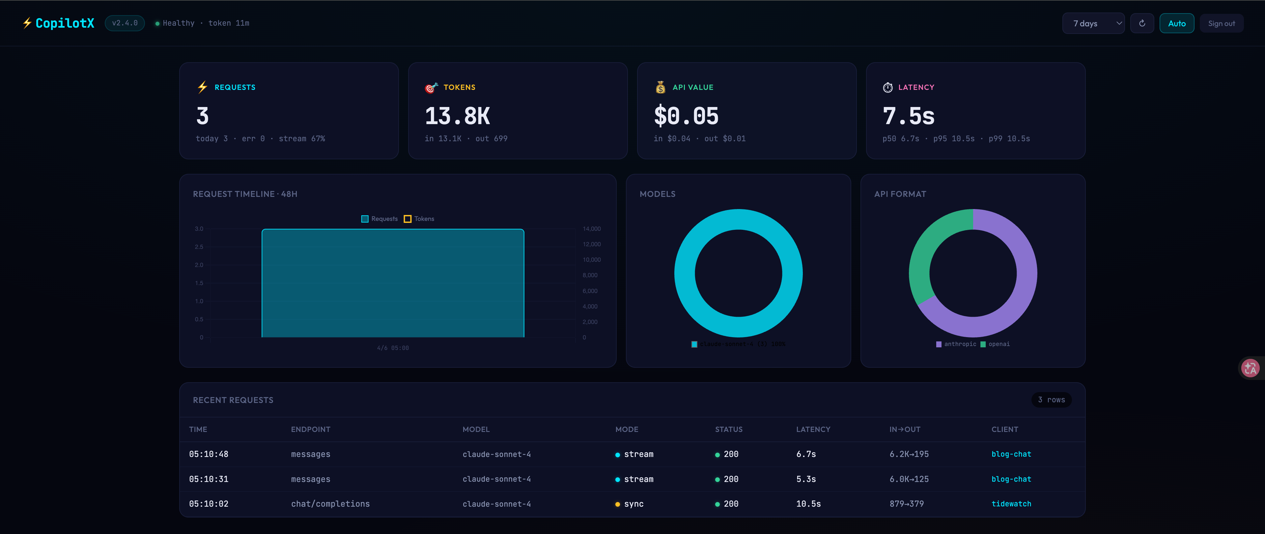Toggle anthropic legend entry in API Format
Image resolution: width=1265 pixels, height=534 pixels.
956,344
